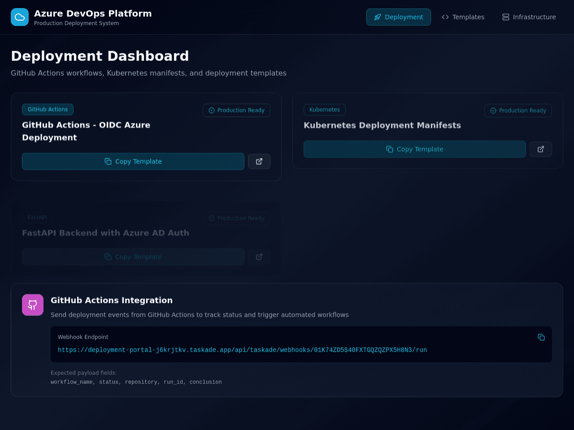Copy the FastAPI Backend template
This screenshot has width=574, height=430.
133,257
